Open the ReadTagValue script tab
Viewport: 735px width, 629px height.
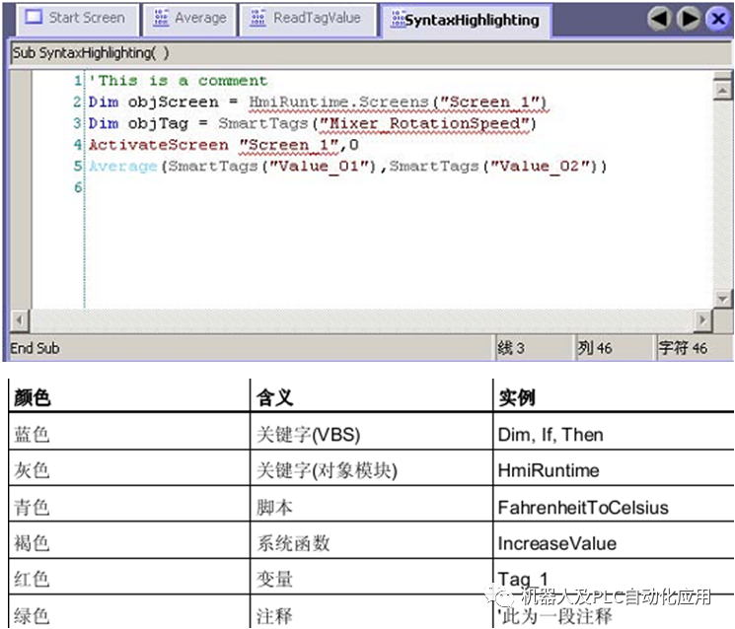[x=308, y=19]
